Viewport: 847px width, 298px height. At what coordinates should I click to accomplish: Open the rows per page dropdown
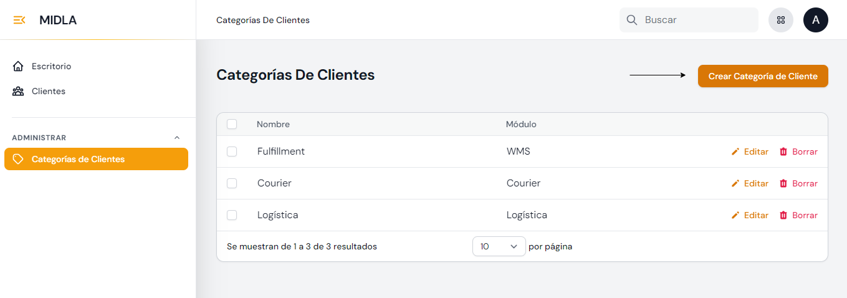[x=499, y=246]
